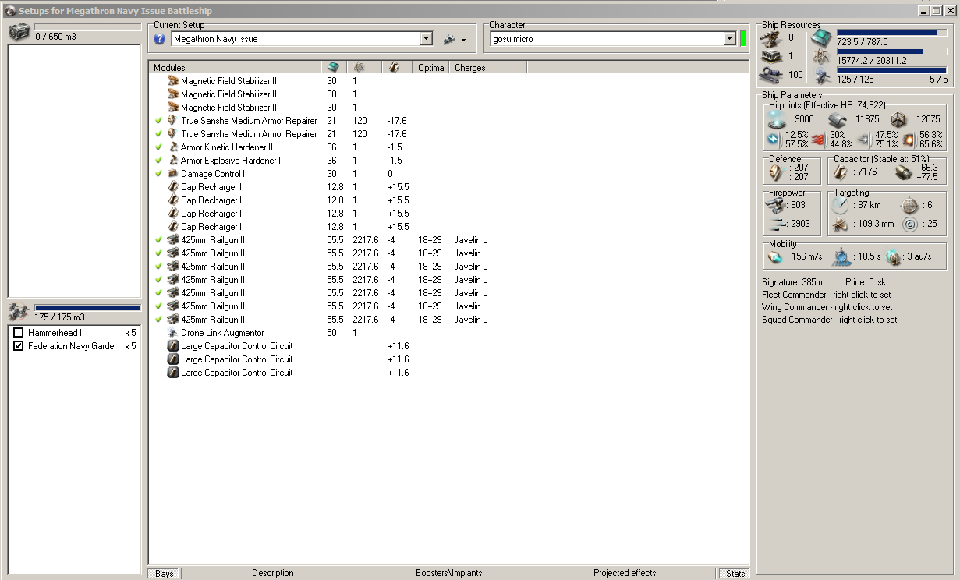Click the green status indicator beside Character dropdown
This screenshot has width=960, height=580.
point(742,39)
